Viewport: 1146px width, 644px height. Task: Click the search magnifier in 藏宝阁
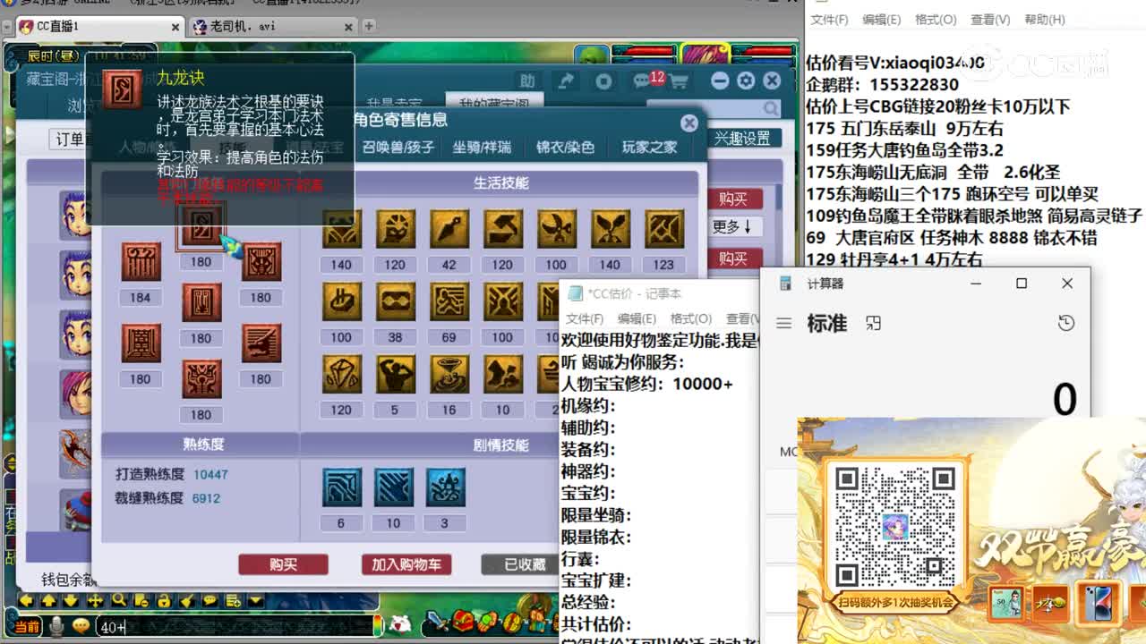point(771,108)
